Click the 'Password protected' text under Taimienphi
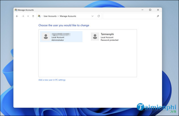The width and height of the screenshot is (179, 116). [109, 40]
